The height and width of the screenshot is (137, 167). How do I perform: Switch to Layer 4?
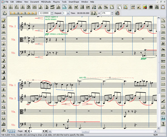[x=14, y=131]
